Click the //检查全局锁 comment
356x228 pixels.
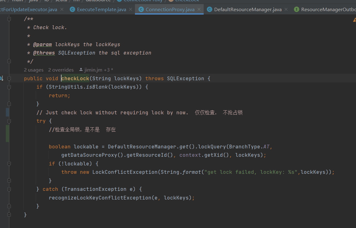point(82,129)
